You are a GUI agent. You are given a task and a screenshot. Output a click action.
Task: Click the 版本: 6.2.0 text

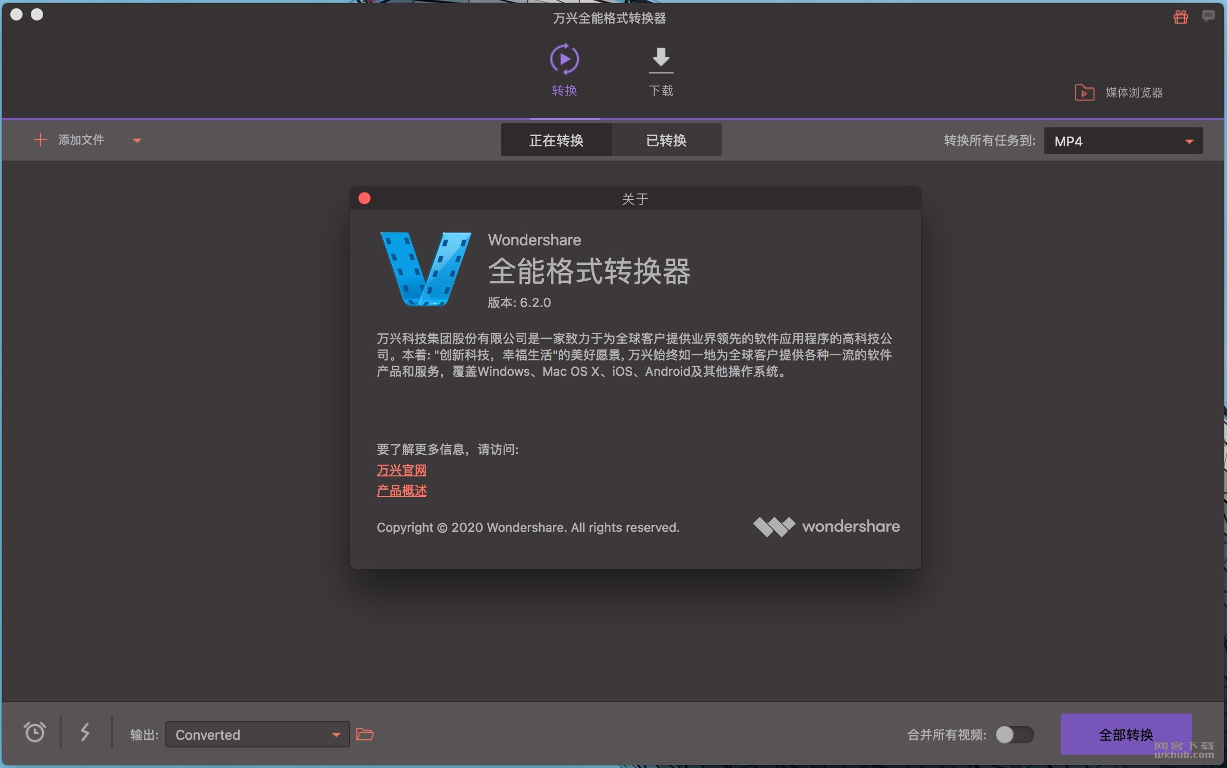519,302
